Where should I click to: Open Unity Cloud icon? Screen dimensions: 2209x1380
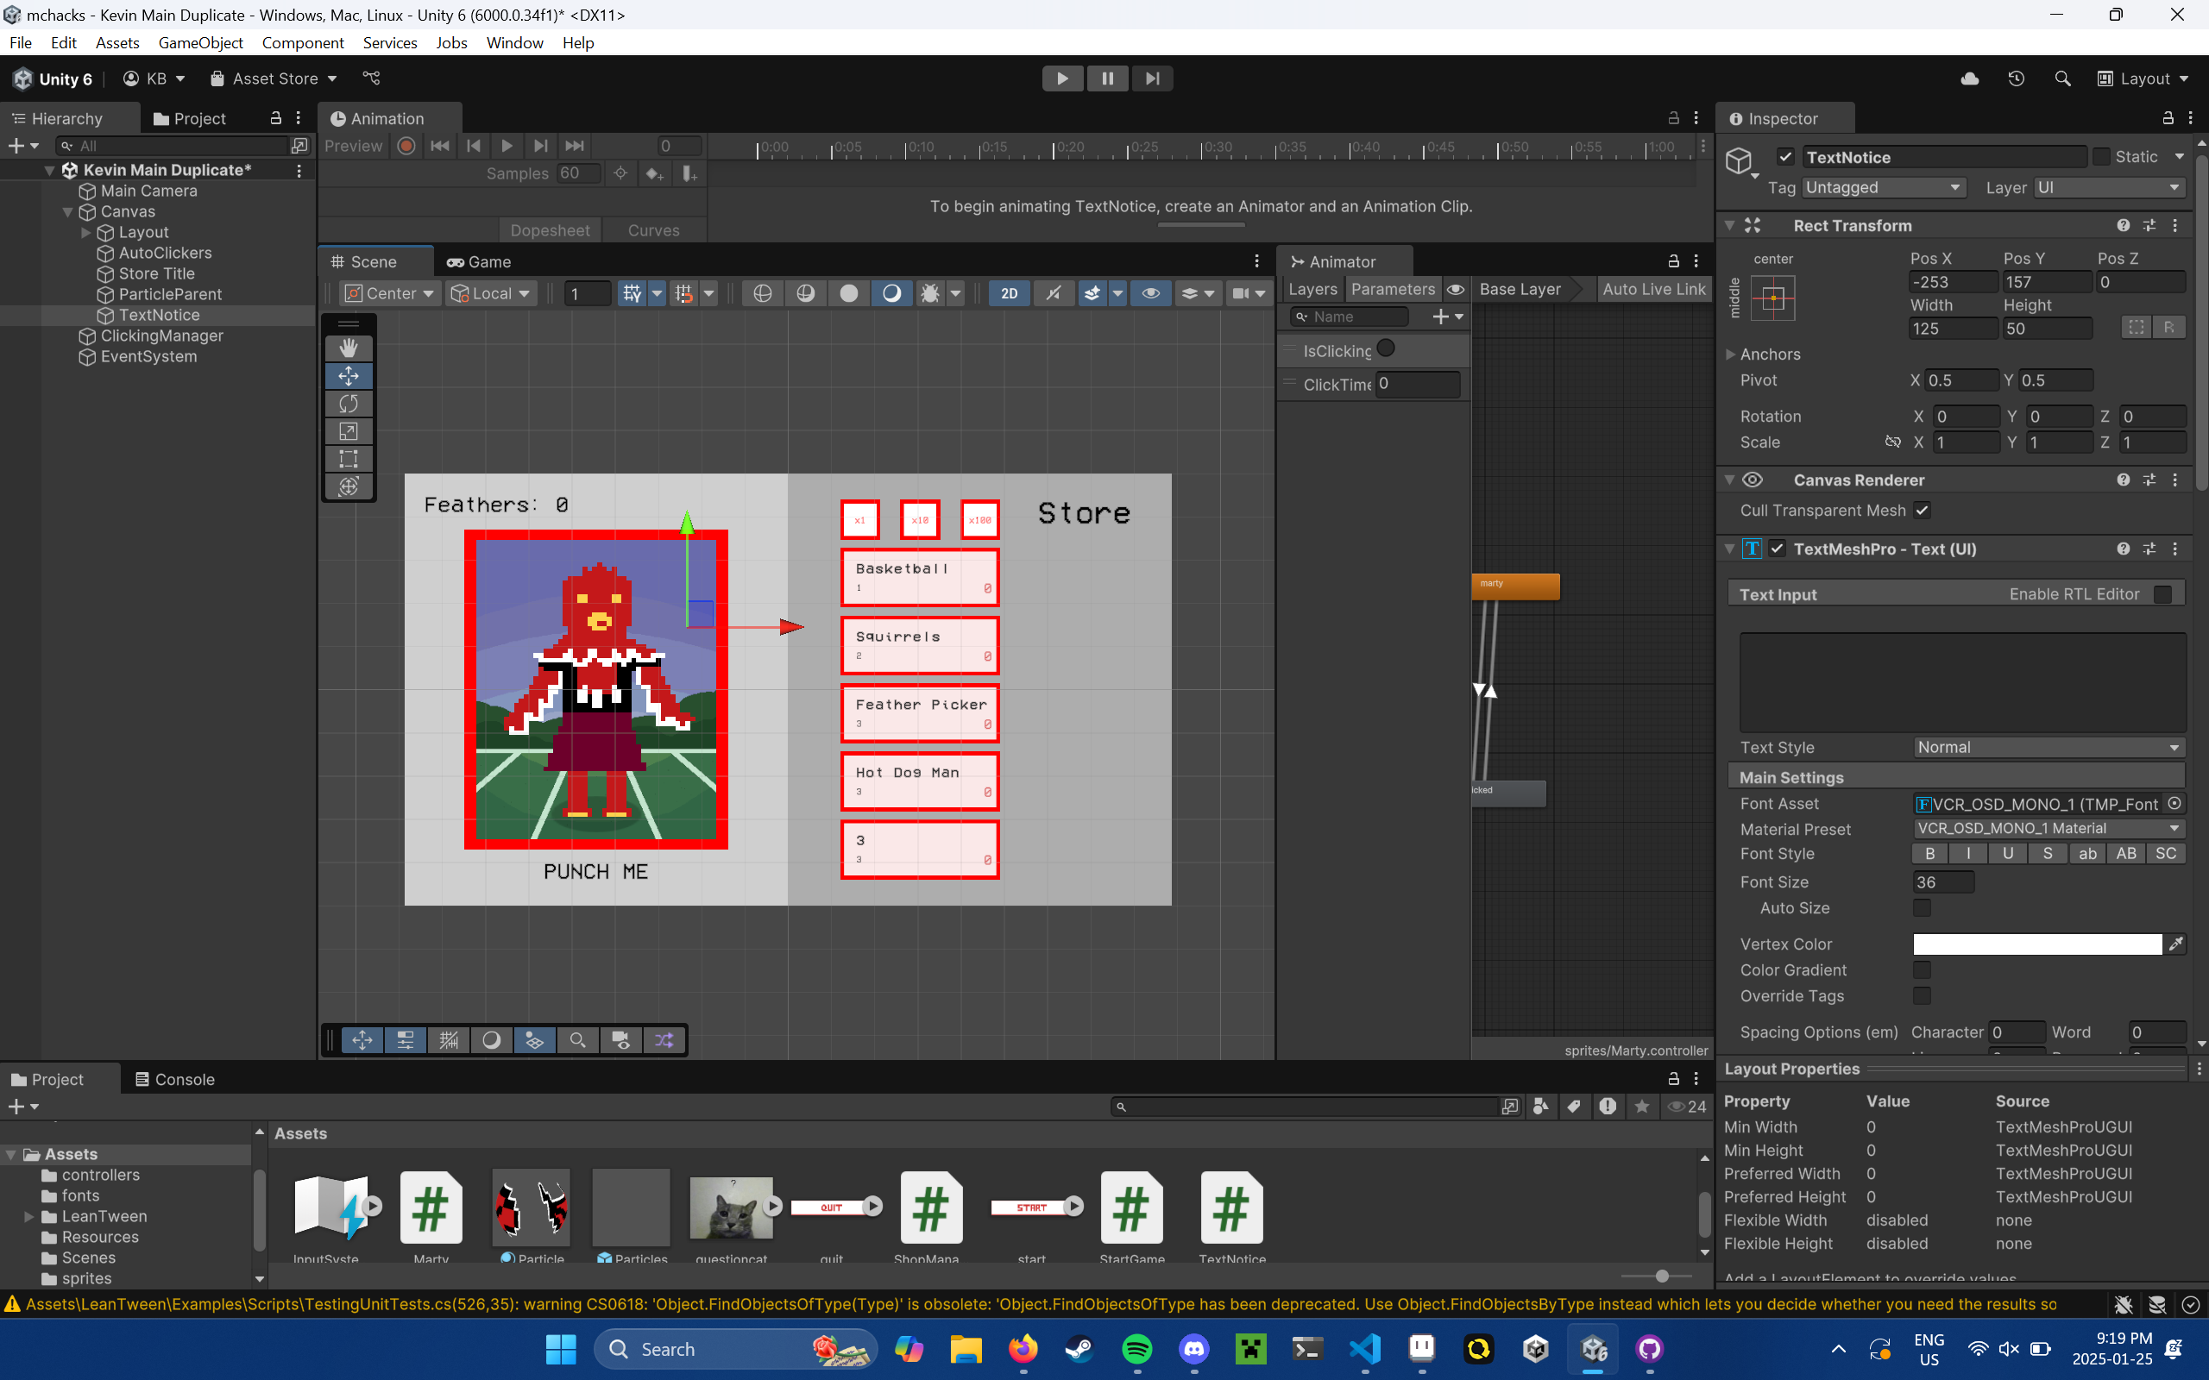point(1969,78)
